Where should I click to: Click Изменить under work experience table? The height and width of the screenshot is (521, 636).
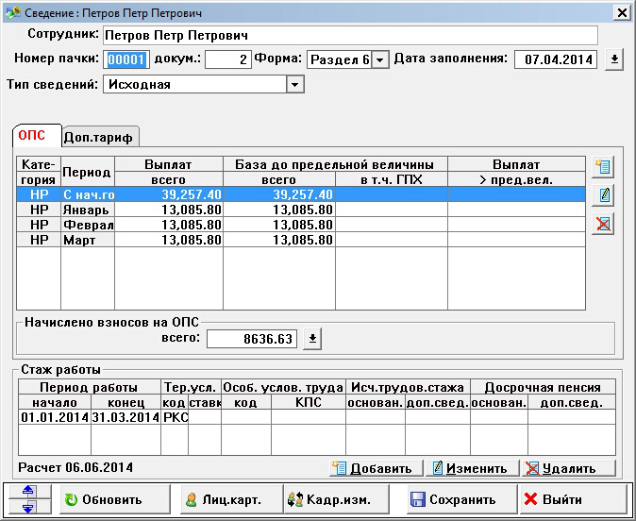pos(471,468)
